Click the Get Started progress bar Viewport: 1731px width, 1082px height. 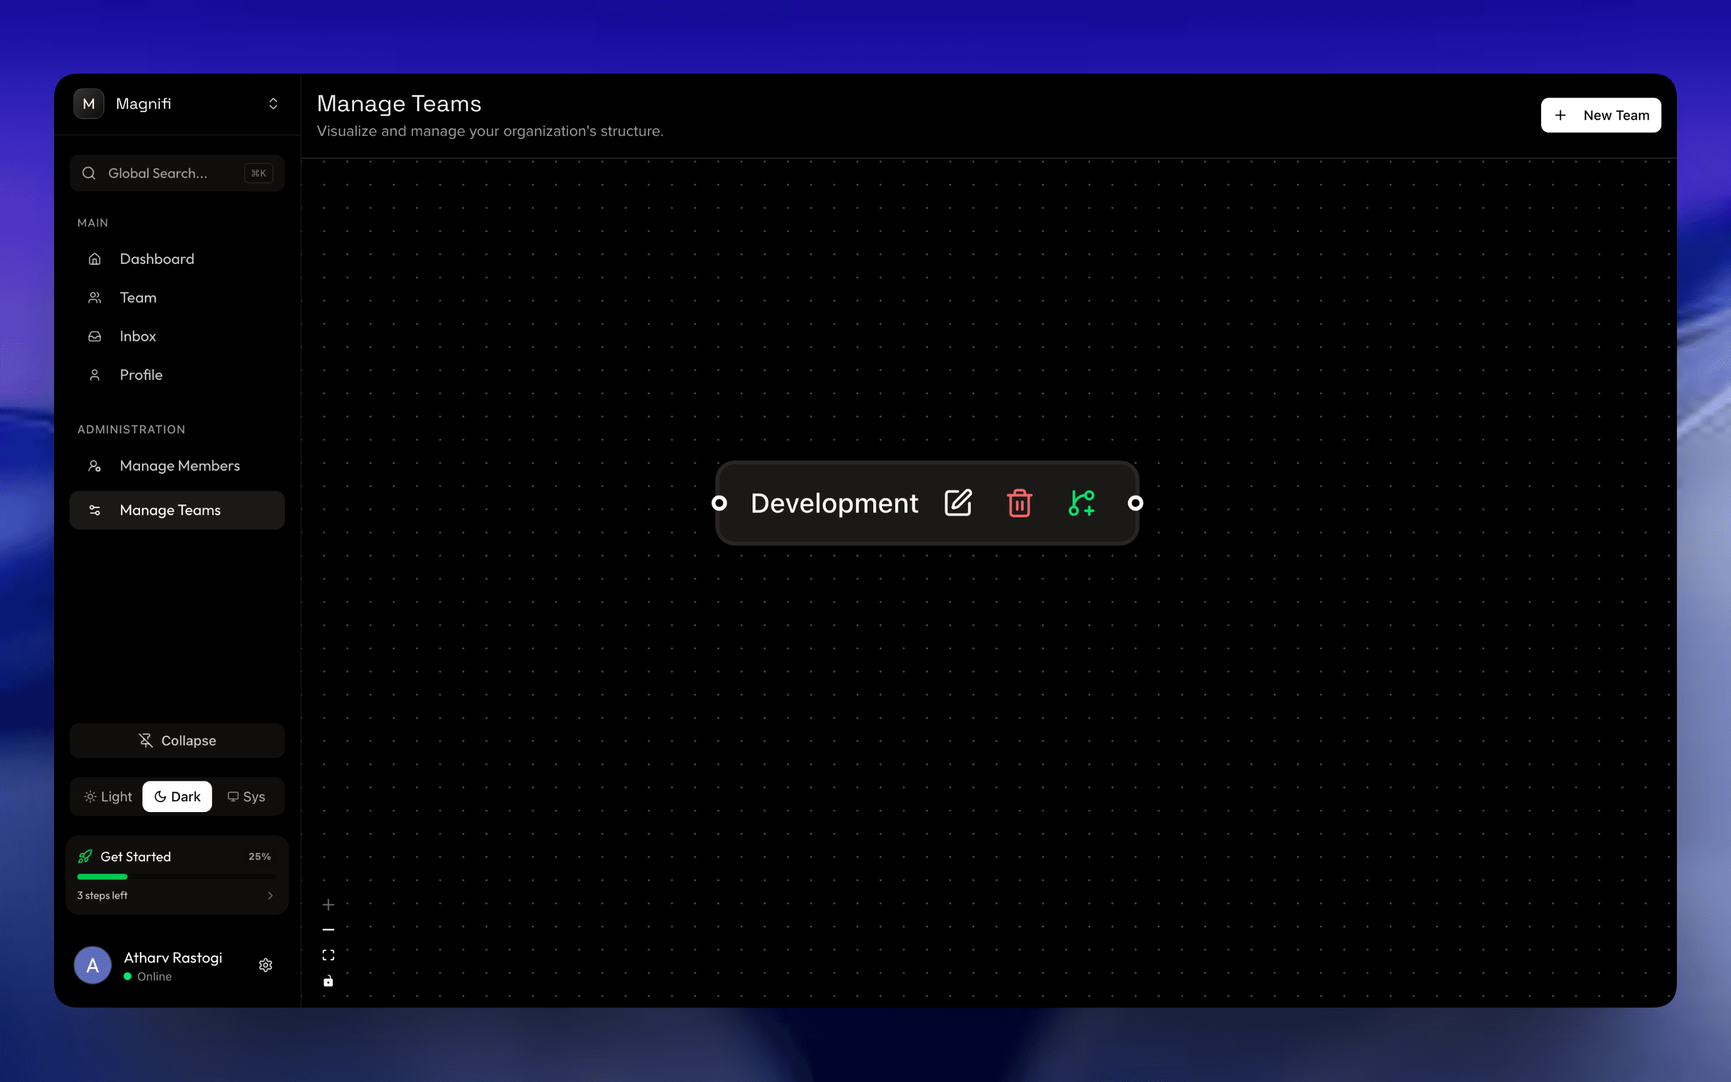tap(177, 876)
